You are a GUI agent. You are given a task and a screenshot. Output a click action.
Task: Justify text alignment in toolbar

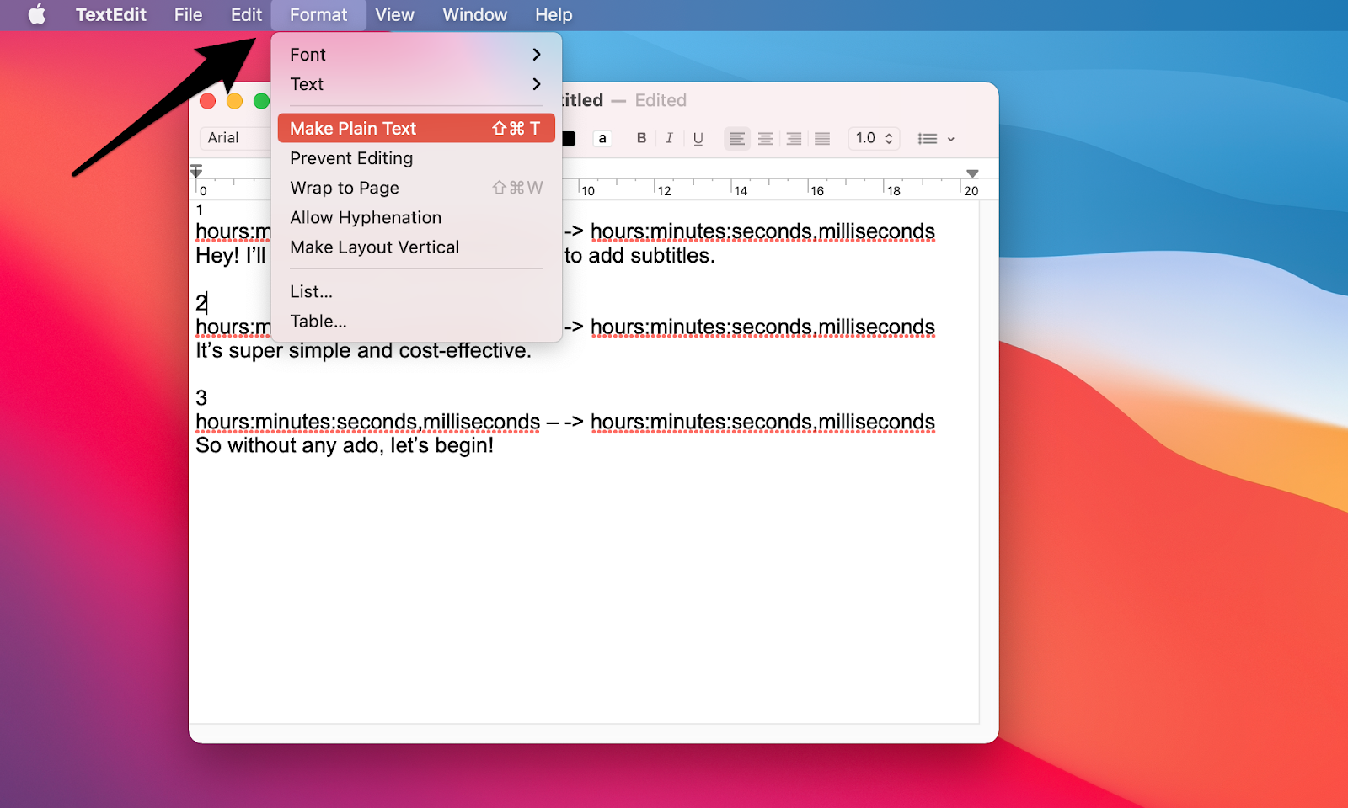(822, 139)
